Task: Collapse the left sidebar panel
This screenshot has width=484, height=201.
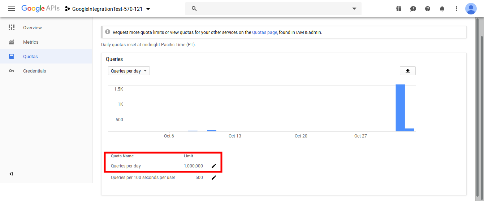Action: coord(11,174)
